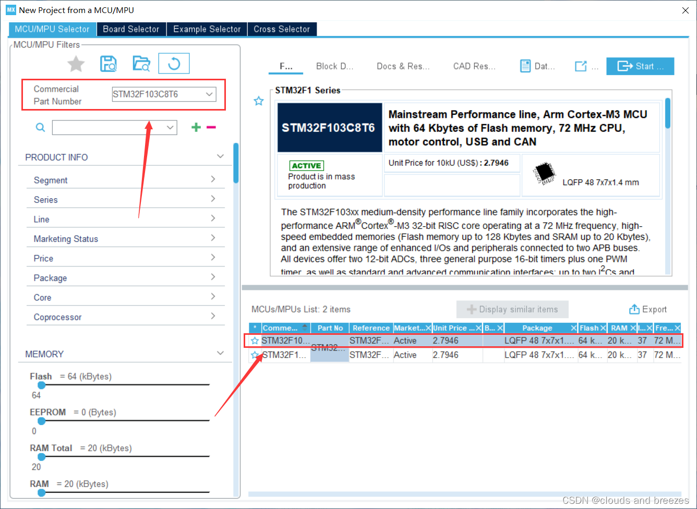This screenshot has height=509, width=697.
Task: Open the load saved search folder icon
Action: tap(141, 64)
